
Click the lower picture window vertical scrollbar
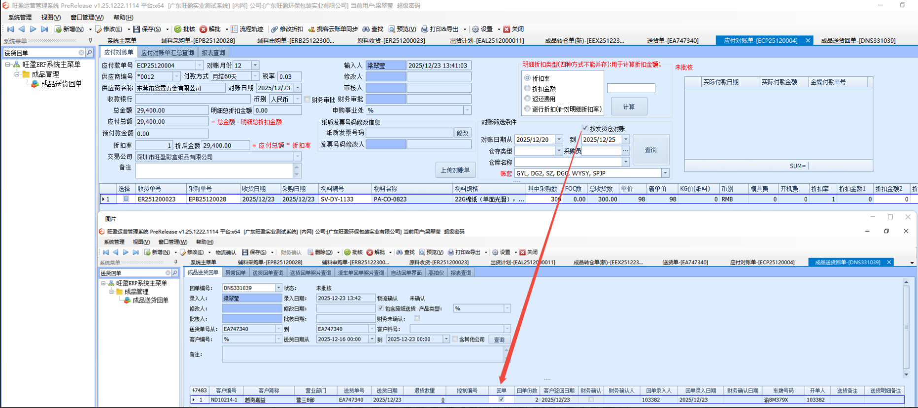point(906,327)
